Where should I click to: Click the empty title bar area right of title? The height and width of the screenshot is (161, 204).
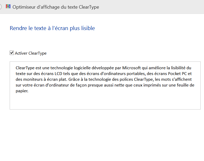pos(151,7)
